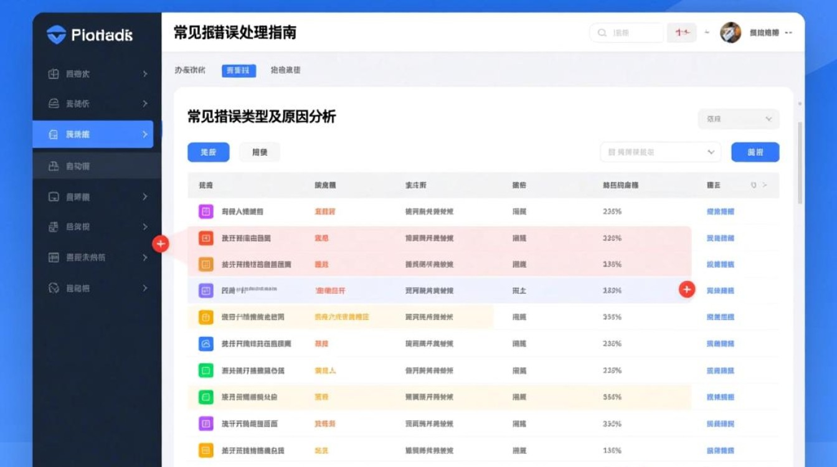Click the red row icon in the 338% row
The height and width of the screenshot is (467, 837).
[206, 238]
